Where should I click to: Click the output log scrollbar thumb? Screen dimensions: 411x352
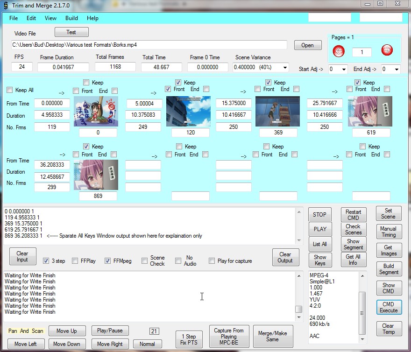click(299, 309)
